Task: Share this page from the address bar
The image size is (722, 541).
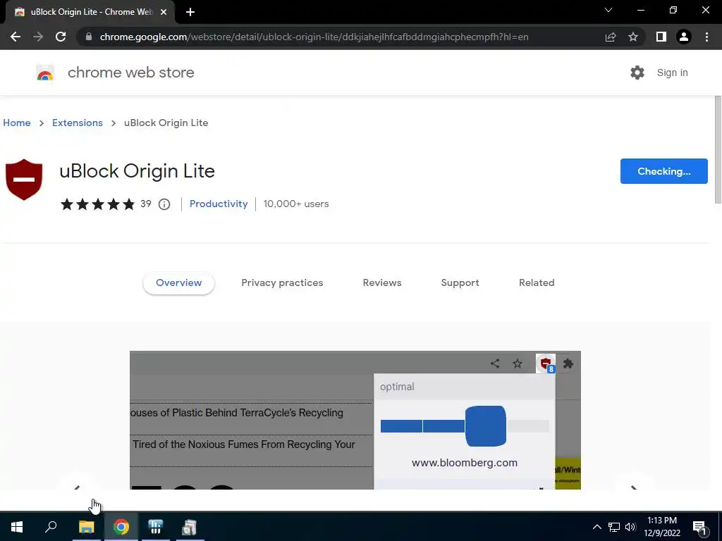Action: point(611,37)
